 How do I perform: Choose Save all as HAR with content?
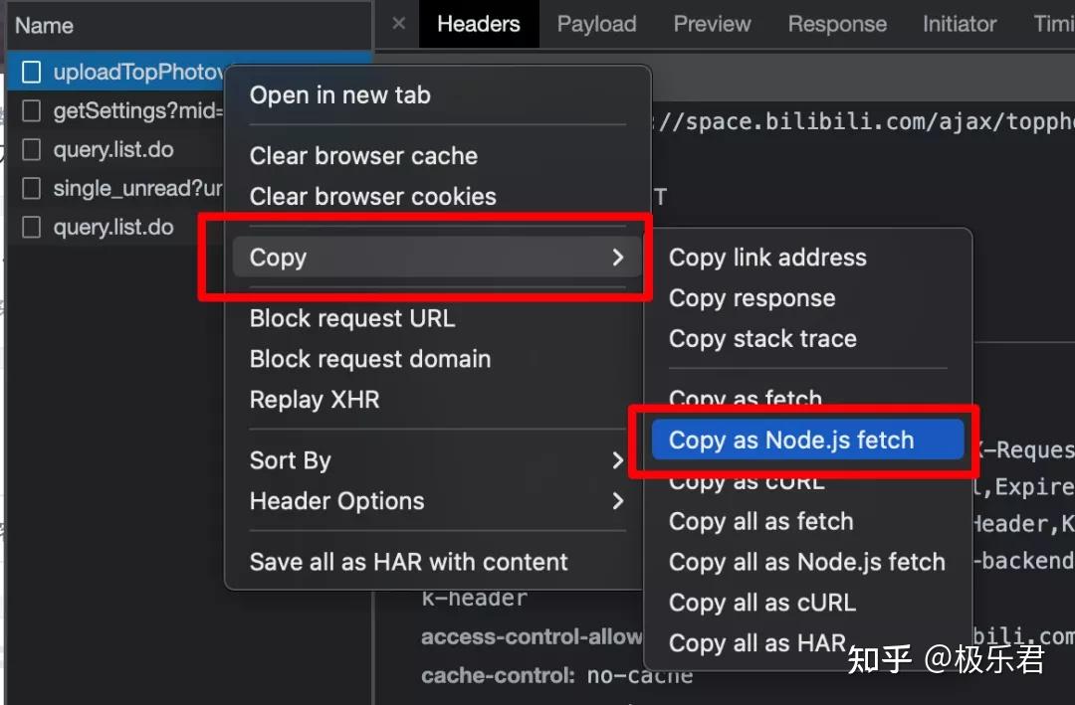coord(409,562)
